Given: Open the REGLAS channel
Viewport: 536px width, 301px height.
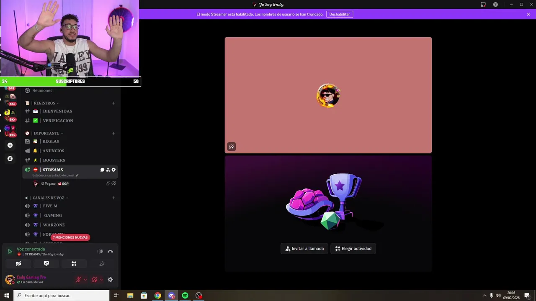Looking at the screenshot, I should (70, 141).
